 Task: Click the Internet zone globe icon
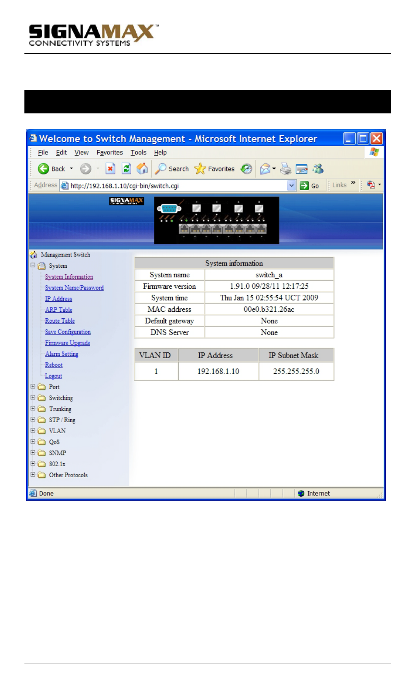coord(301,494)
